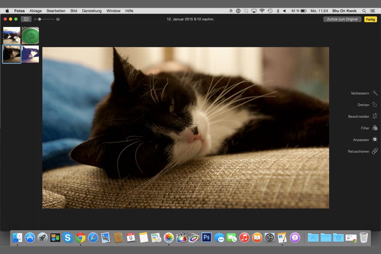The width and height of the screenshot is (381, 254).
Task: Click the date '12. Januar 2015 9:12 nachm.'
Action: tap(190, 19)
